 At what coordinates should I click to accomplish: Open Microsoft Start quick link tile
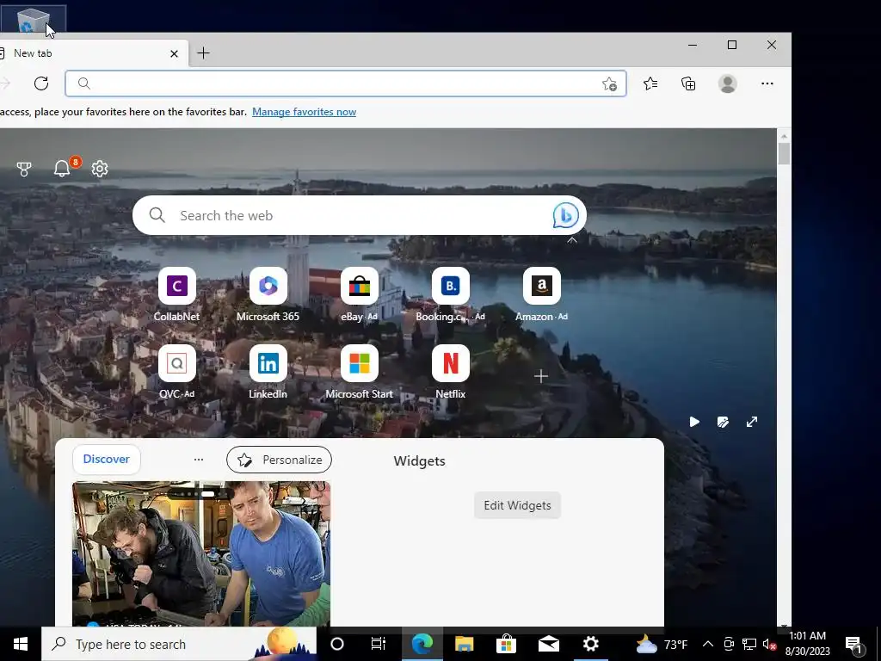[359, 372]
